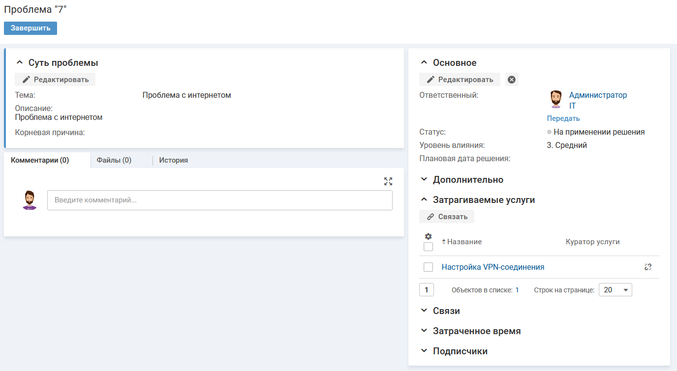The image size is (677, 371).
Task: Click the Администратор avatar in Ответственный
Action: (556, 99)
